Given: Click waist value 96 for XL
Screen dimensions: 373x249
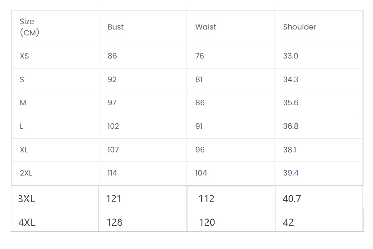Looking at the screenshot, I should pos(200,150).
